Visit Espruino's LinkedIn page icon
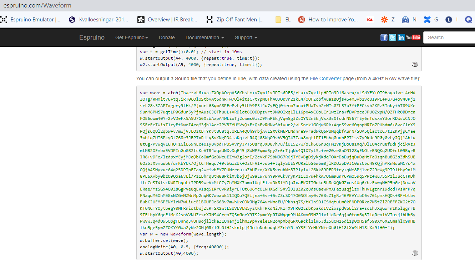475x264 pixels. coord(401,37)
